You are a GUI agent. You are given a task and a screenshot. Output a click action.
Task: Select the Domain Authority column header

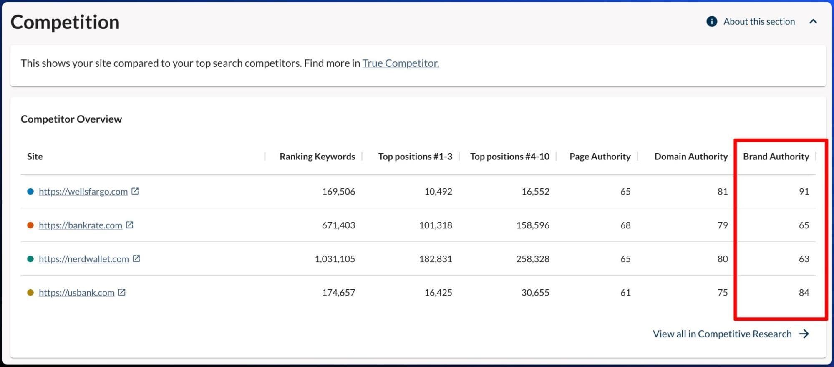click(x=690, y=156)
